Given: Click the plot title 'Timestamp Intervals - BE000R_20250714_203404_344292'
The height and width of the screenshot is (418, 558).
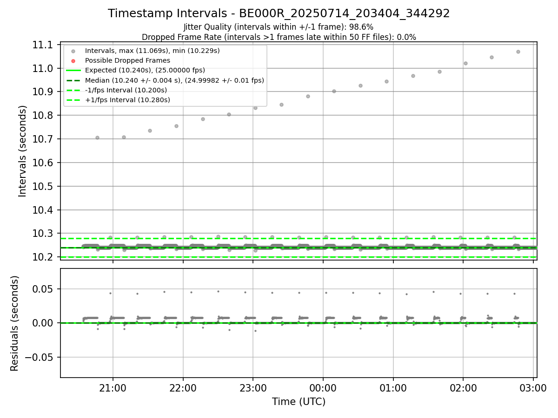Looking at the screenshot, I should (279, 13).
